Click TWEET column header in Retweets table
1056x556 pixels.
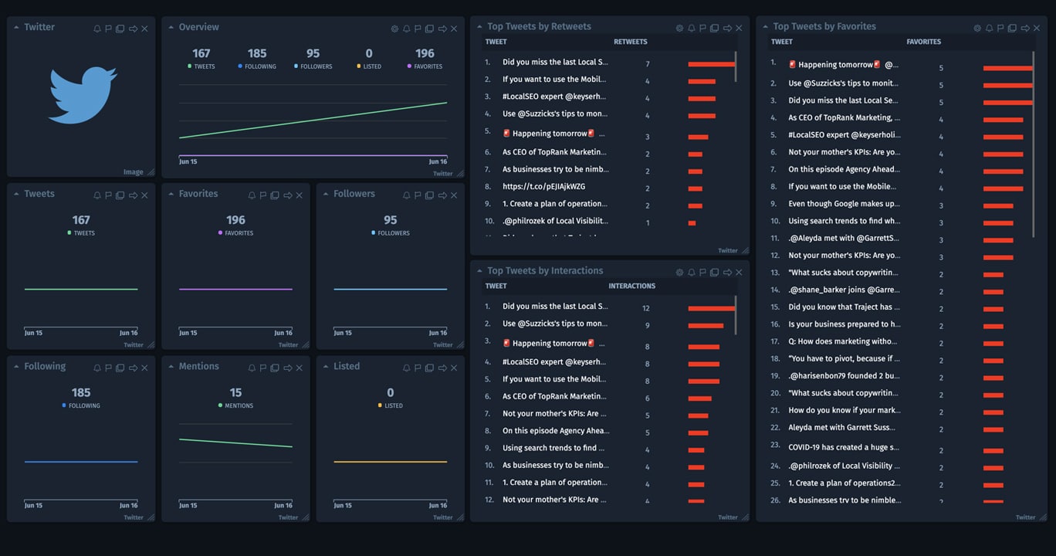[x=496, y=42]
